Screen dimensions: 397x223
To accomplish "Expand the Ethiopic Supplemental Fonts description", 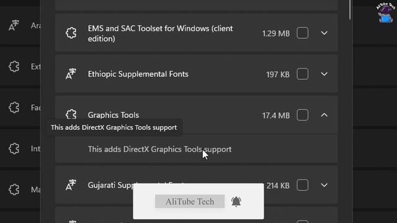I will [x=324, y=74].
